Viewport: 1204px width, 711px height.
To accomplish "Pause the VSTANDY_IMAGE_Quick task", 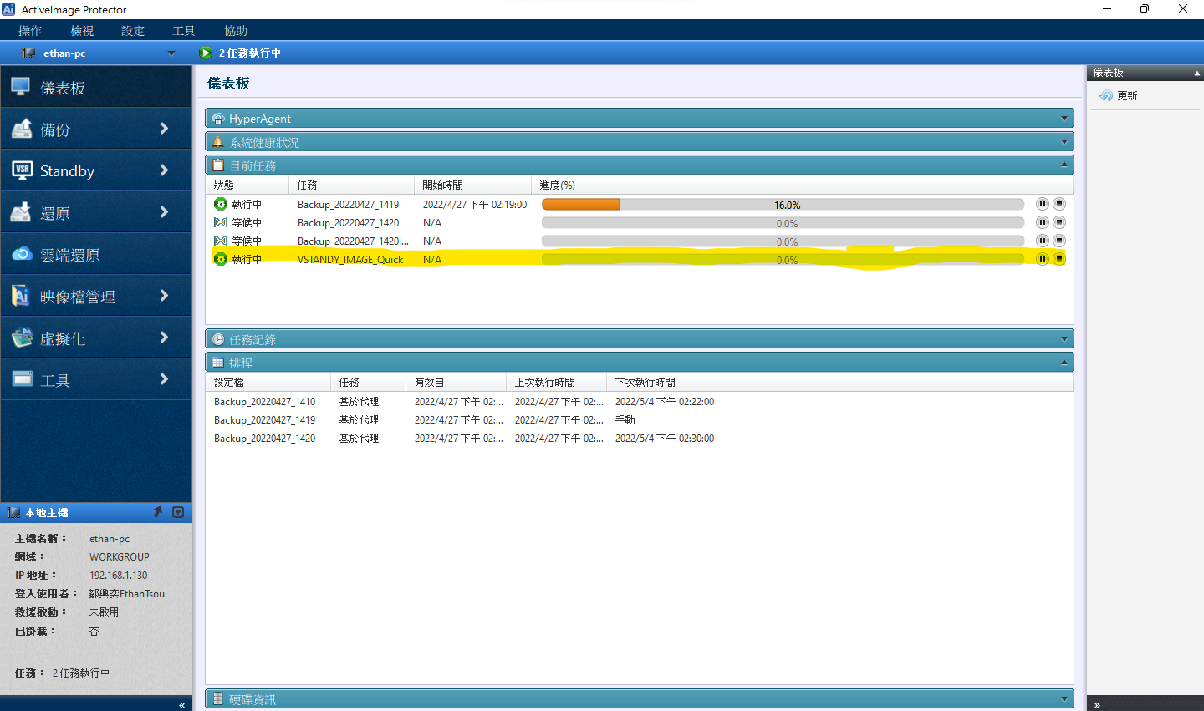I will [1042, 259].
